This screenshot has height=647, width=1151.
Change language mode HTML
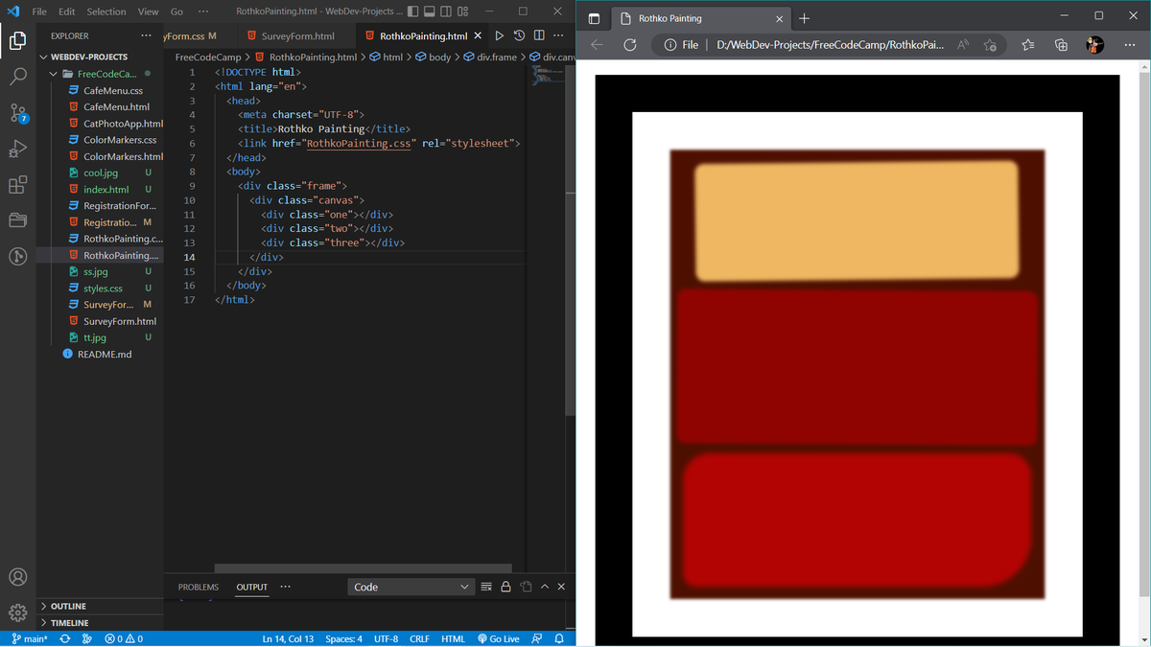453,638
